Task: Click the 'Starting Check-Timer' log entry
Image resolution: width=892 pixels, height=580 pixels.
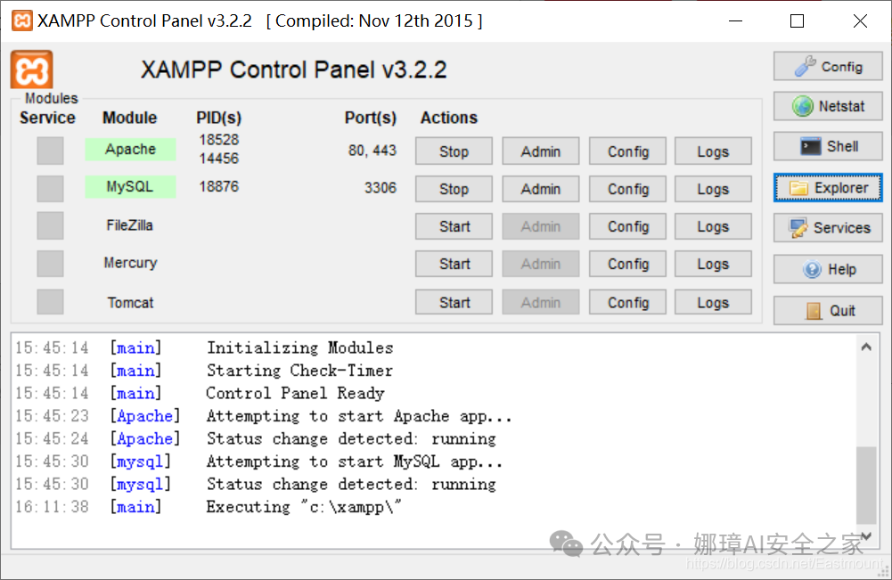Action: (x=299, y=370)
